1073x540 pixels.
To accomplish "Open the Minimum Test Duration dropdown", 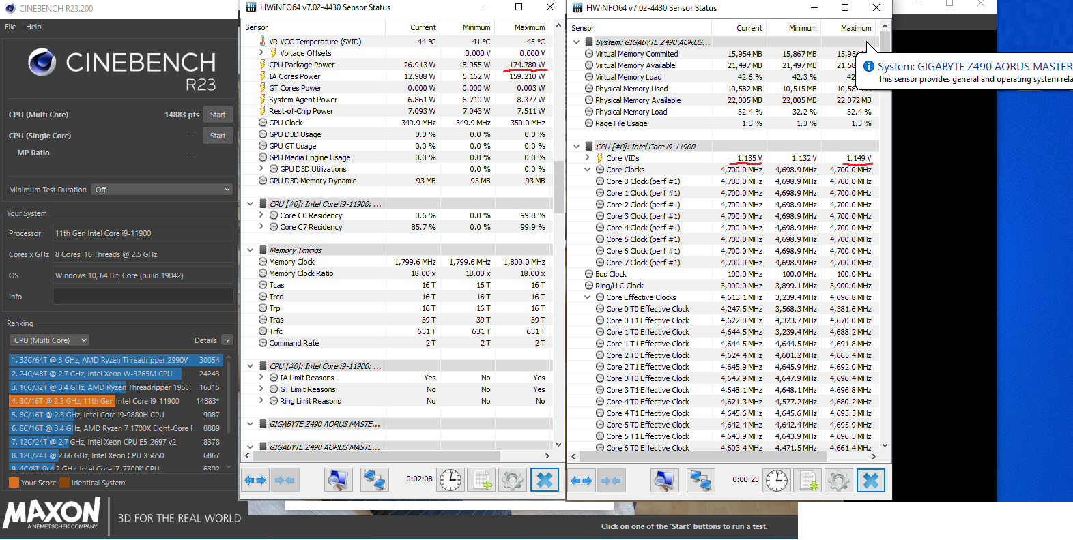I will (162, 190).
